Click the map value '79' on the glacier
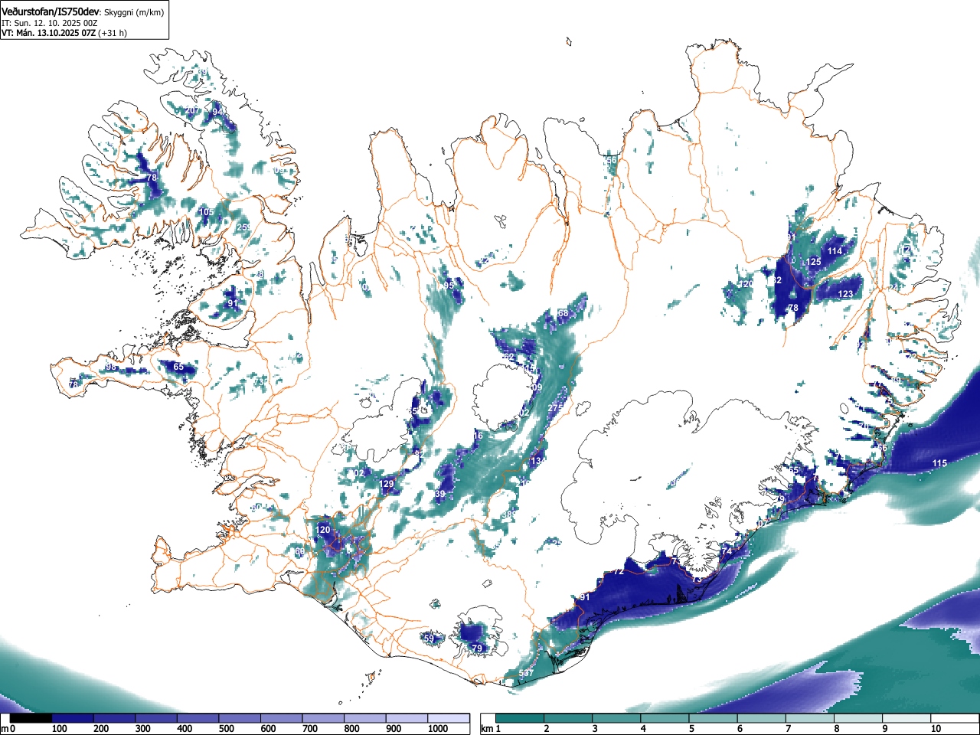 pos(477,649)
